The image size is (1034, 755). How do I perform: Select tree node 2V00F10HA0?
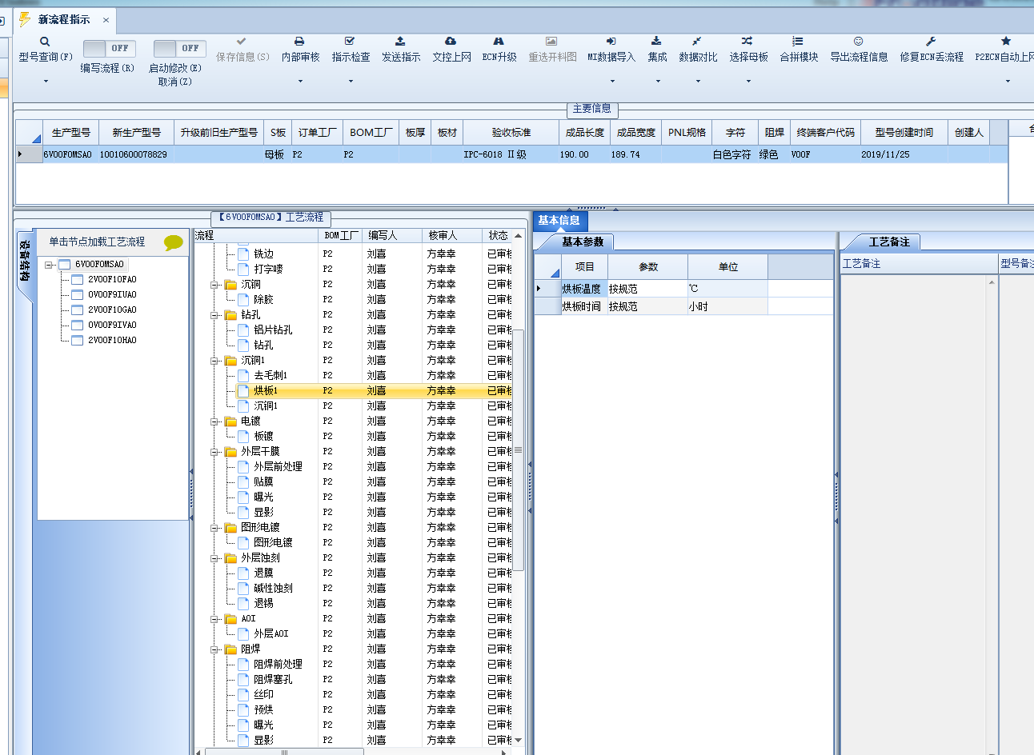(112, 340)
